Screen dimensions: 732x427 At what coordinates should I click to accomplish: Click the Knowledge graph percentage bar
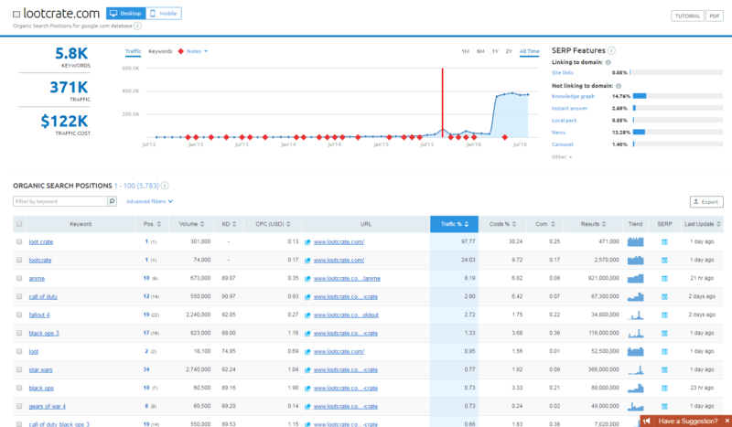(678, 96)
